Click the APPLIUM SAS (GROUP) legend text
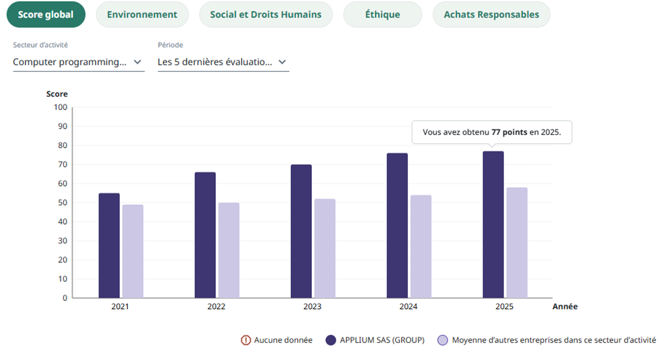The width and height of the screenshot is (665, 352). [x=382, y=340]
